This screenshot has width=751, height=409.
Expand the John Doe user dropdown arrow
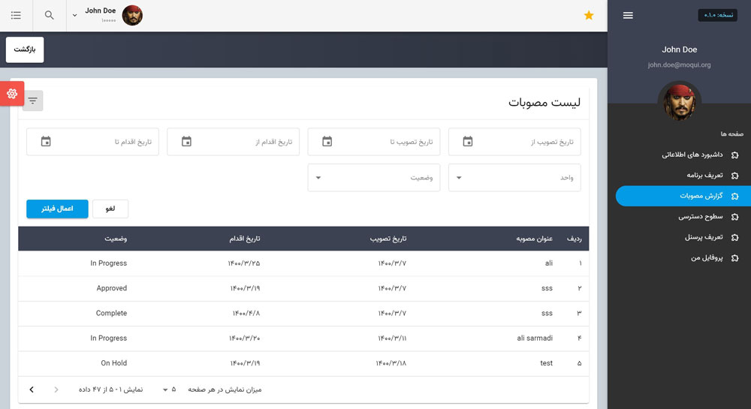(x=74, y=15)
